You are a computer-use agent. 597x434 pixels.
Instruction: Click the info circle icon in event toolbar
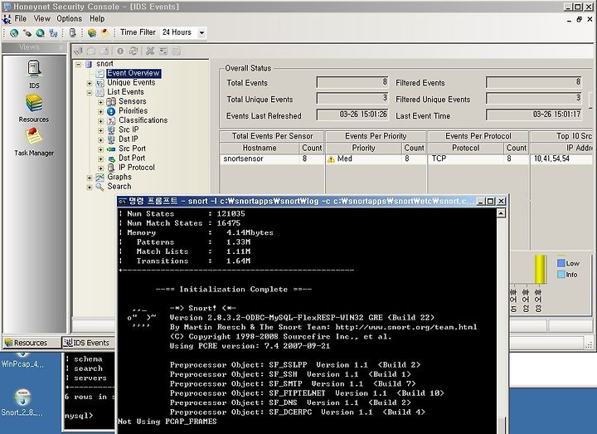click(x=120, y=51)
